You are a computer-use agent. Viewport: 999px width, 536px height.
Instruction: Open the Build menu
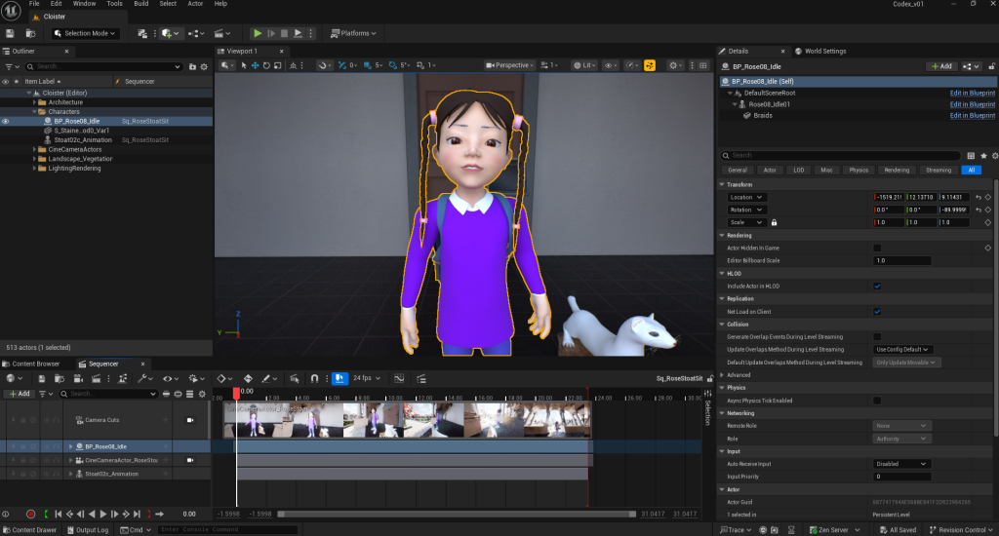(x=141, y=4)
